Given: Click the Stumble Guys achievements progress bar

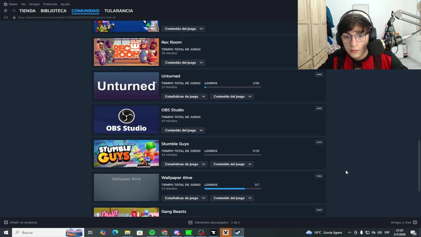Looking at the screenshot, I should [233, 155].
